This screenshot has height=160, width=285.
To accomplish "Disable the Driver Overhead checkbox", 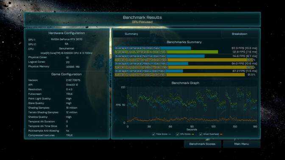I will point(201,134).
